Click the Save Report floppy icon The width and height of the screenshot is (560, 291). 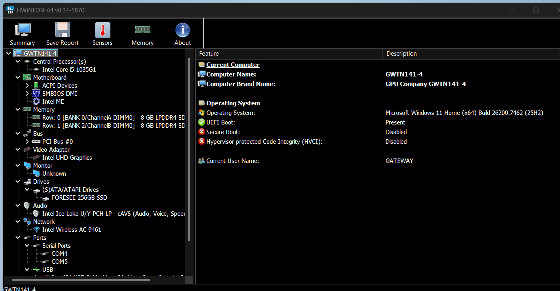click(62, 30)
